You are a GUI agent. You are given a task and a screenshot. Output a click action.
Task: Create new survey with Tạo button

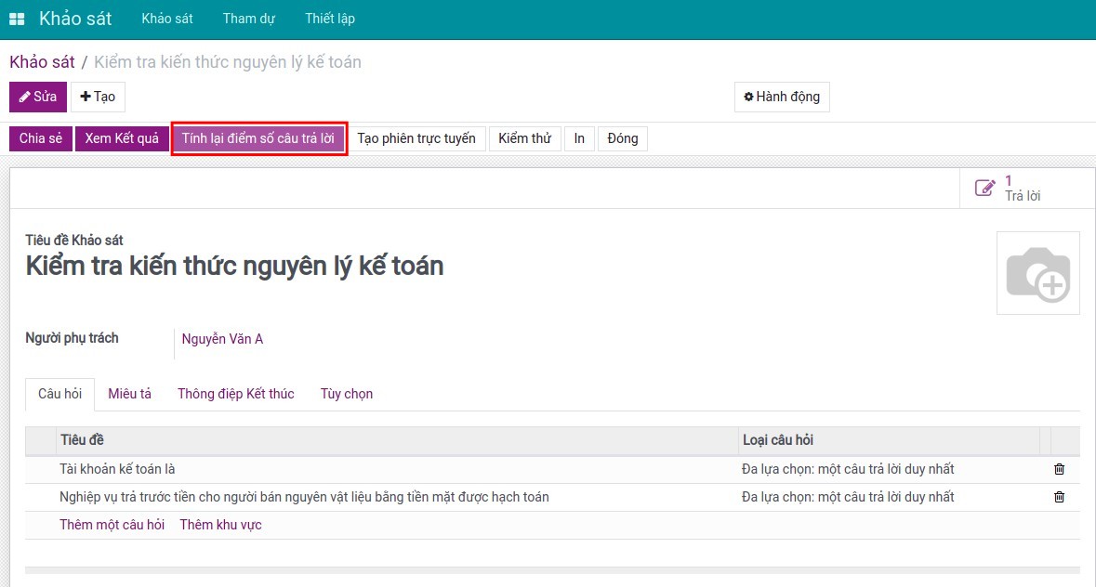tap(98, 97)
